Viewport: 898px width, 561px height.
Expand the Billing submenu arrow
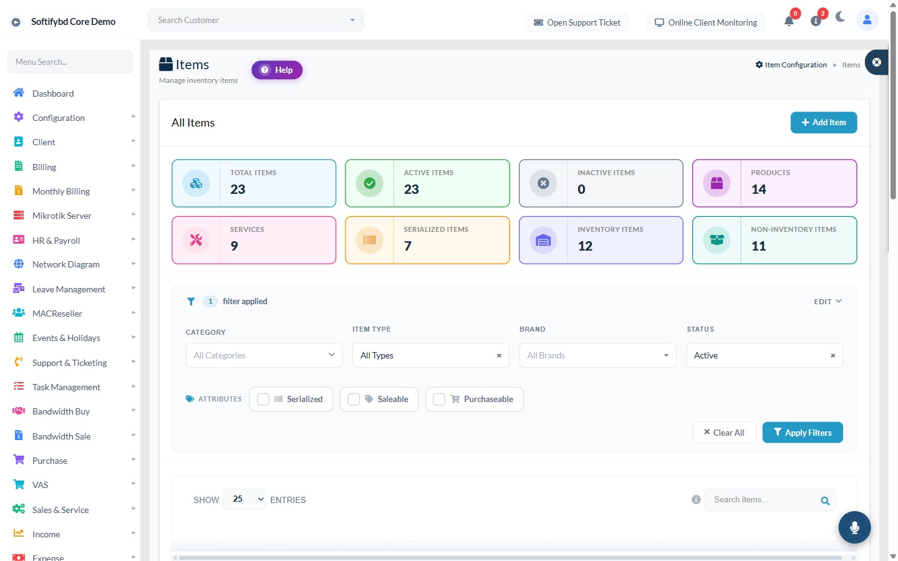click(133, 166)
